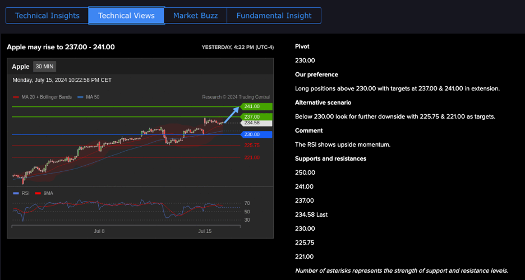Open the Market Buzz tab
This screenshot has width=525, height=280.
pyautogui.click(x=195, y=16)
